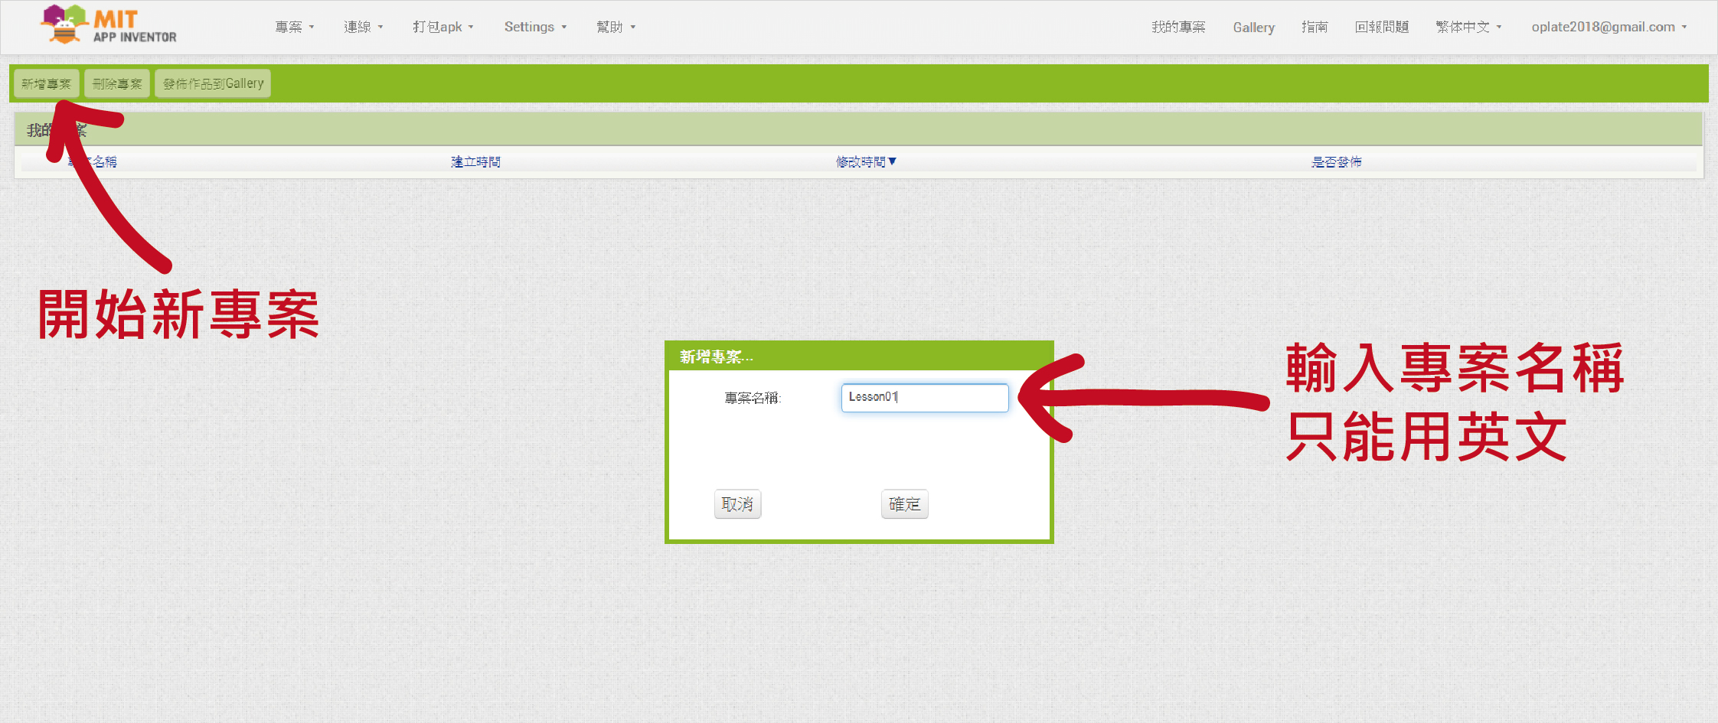Image resolution: width=1718 pixels, height=723 pixels.
Task: Click the 新增專案 button
Action: (46, 83)
